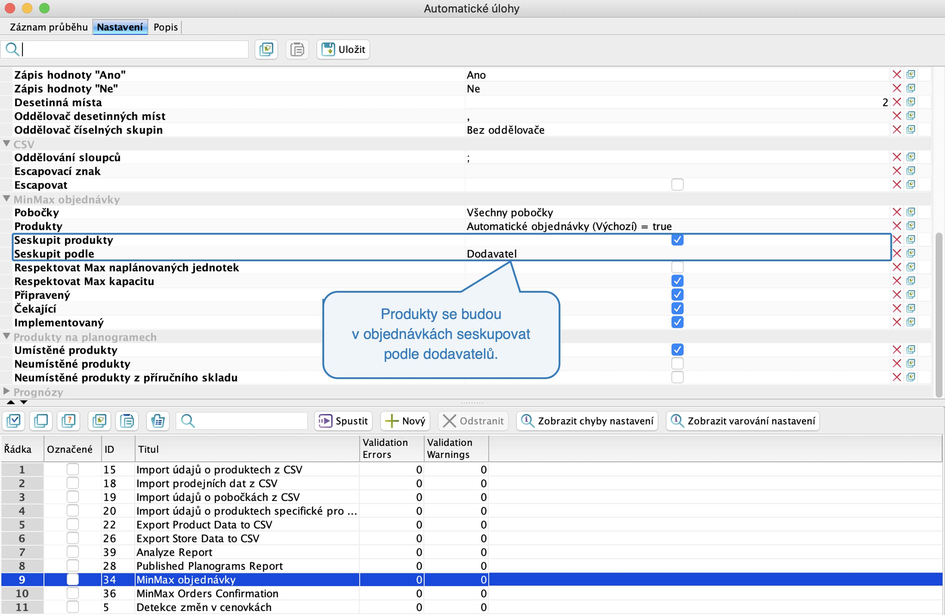
Task: Open the Seskupit podle Dodavatel value
Action: click(677, 254)
